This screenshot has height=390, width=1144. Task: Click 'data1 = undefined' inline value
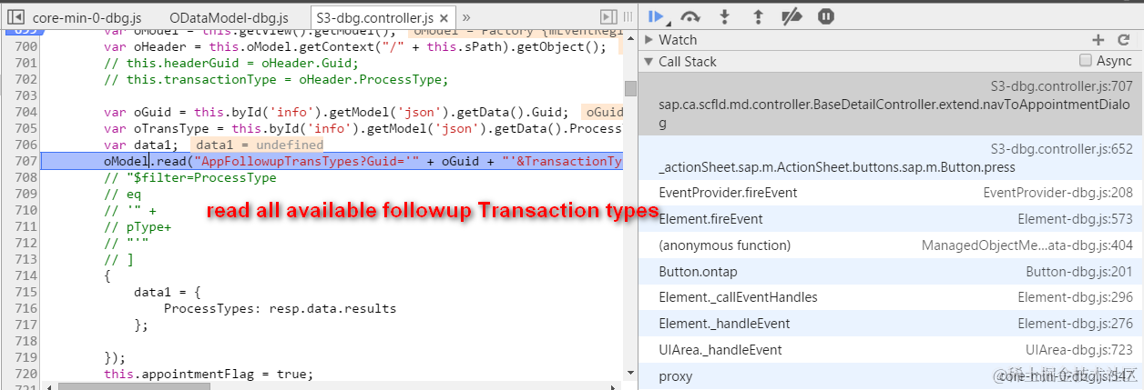(x=259, y=145)
